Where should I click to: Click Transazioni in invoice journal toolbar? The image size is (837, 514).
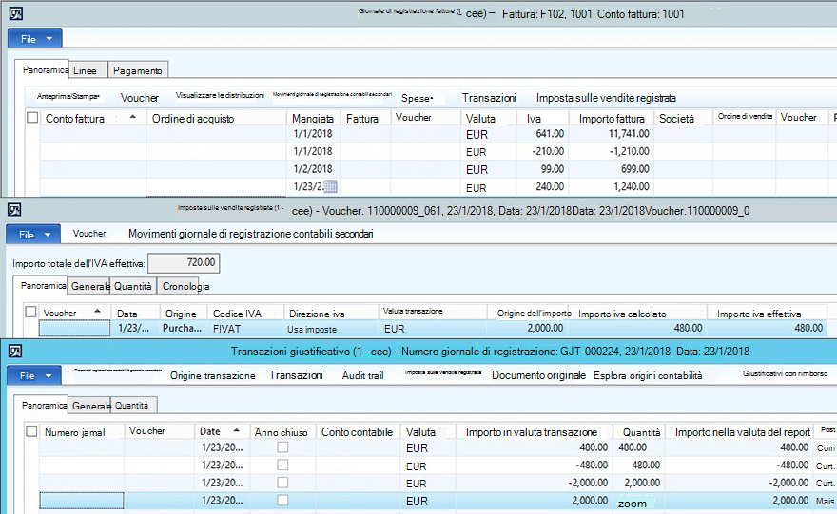(489, 98)
